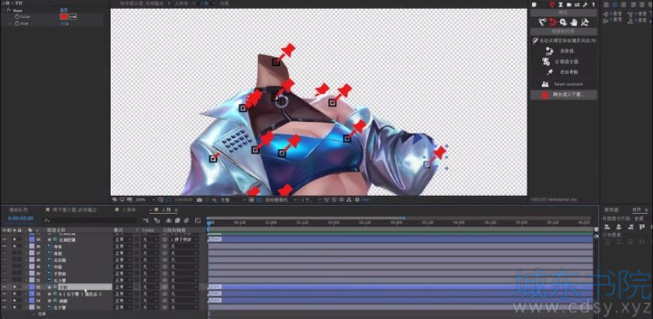Click the auto-rig and IK button
Screen dimensions: 653x319
pos(564,40)
